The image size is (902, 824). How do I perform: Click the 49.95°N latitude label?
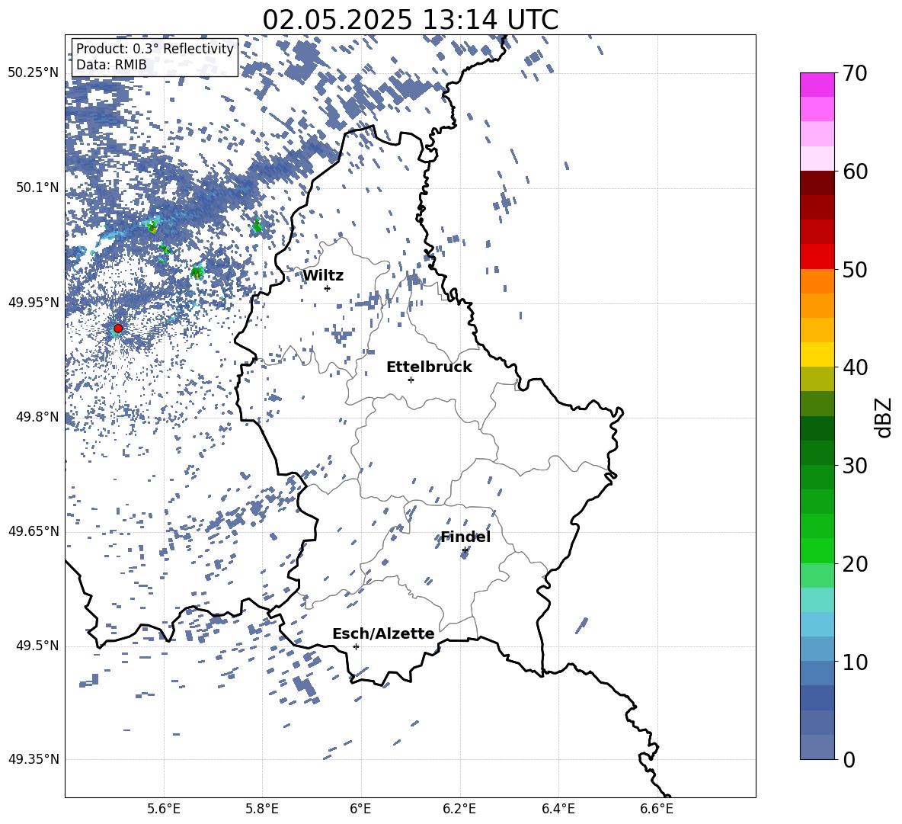click(34, 303)
